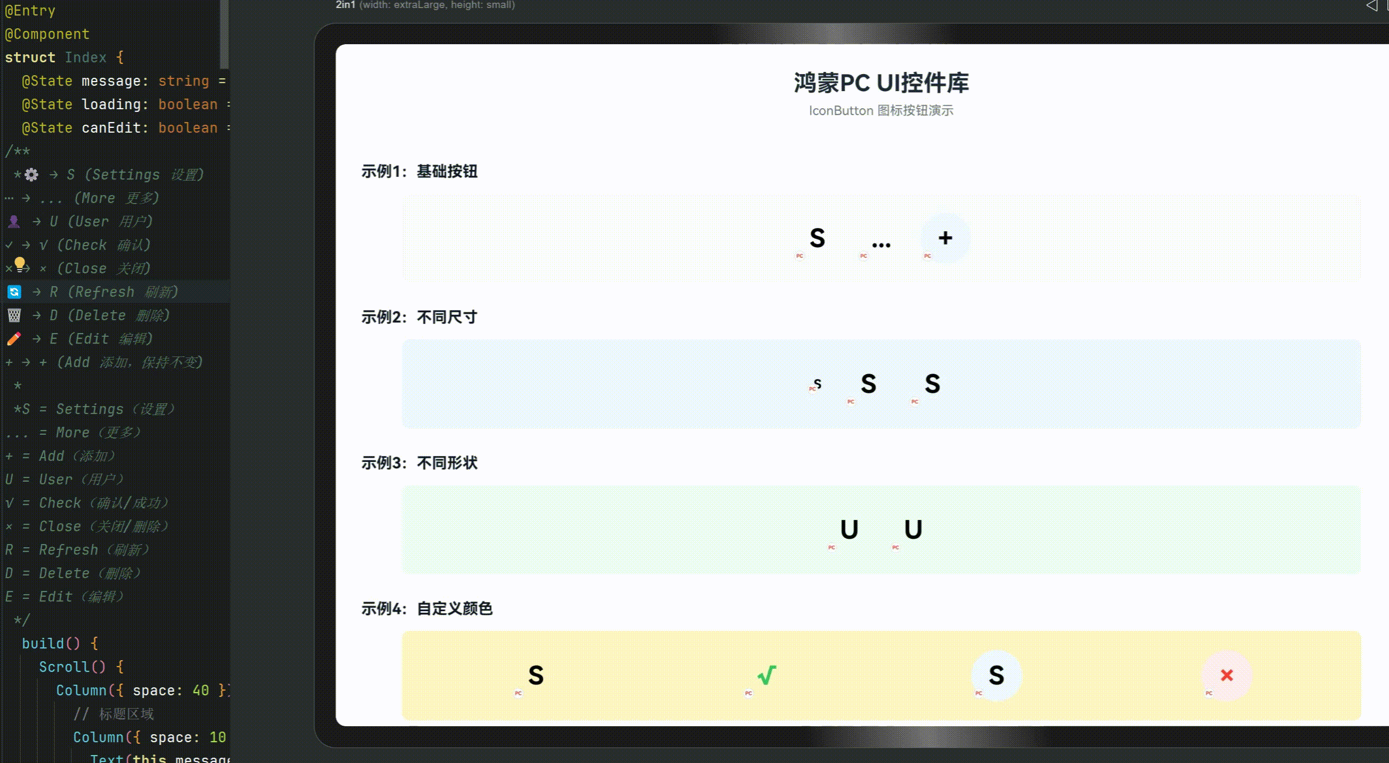
Task: Click the green check confirm button in 示例4
Action: 766,675
